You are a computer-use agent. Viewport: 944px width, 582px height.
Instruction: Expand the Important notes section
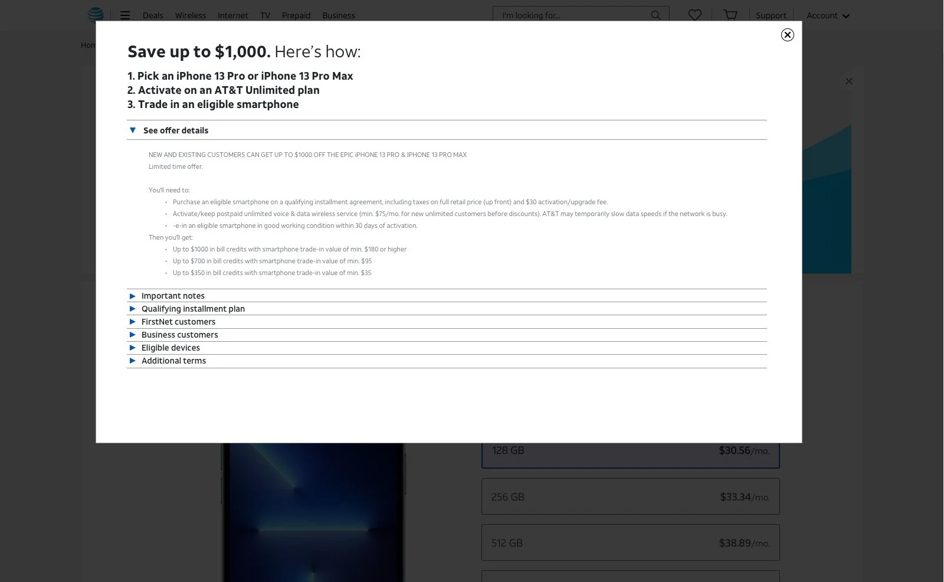[447, 296]
